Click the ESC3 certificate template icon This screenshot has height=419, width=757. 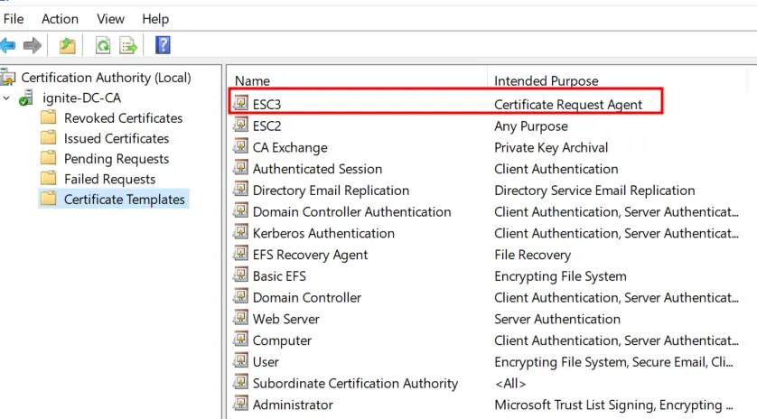(241, 105)
